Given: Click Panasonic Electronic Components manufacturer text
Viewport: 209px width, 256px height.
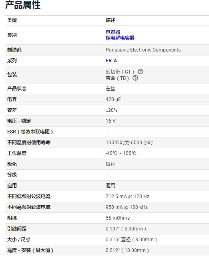Looking at the screenshot, I should pos(143,50).
